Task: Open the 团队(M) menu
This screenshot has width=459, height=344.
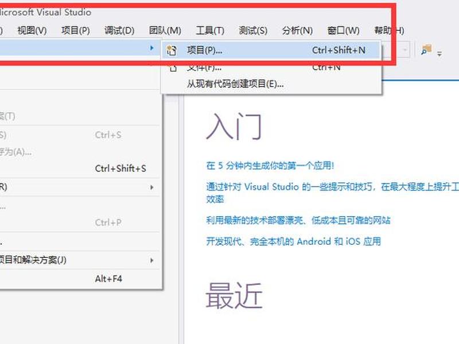Action: pos(165,30)
